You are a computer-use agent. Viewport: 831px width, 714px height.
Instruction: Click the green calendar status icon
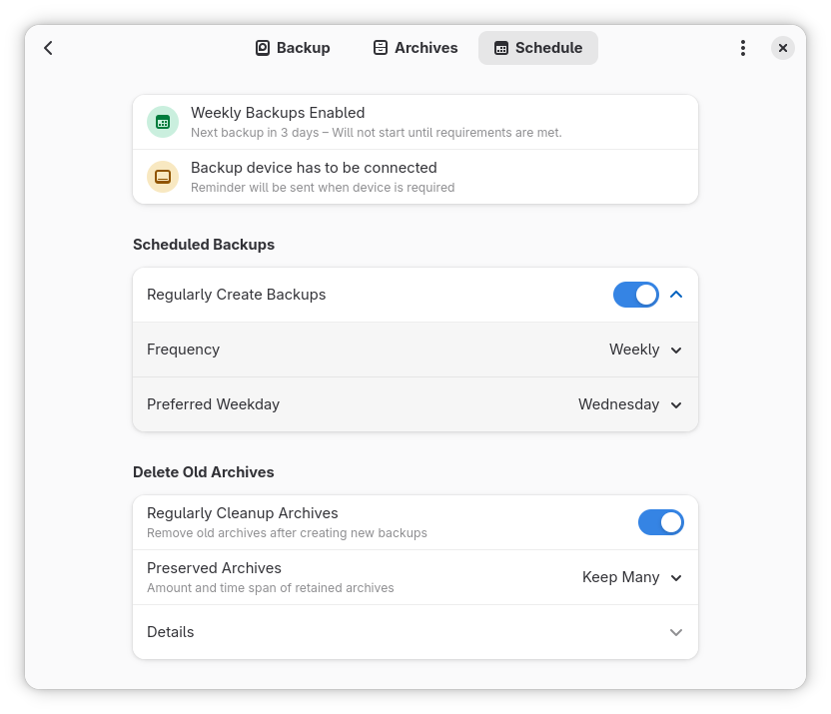163,123
